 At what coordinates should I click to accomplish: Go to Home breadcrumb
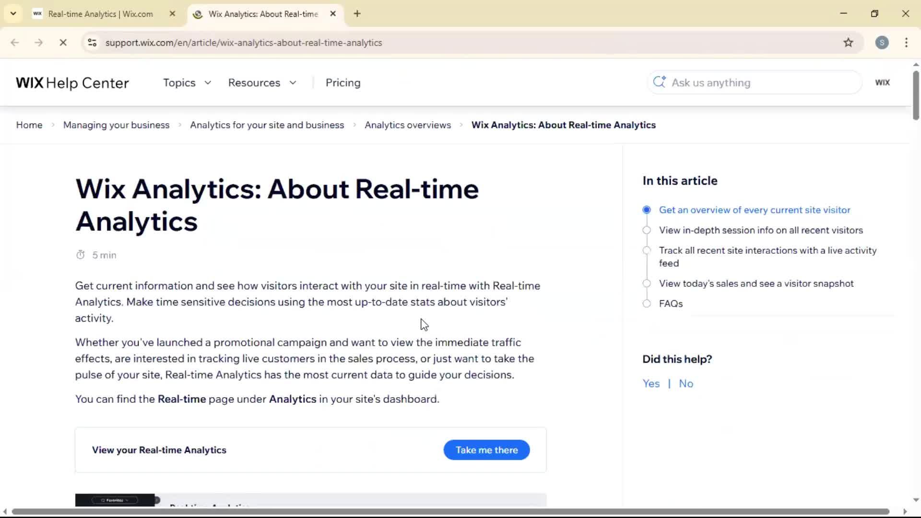29,125
